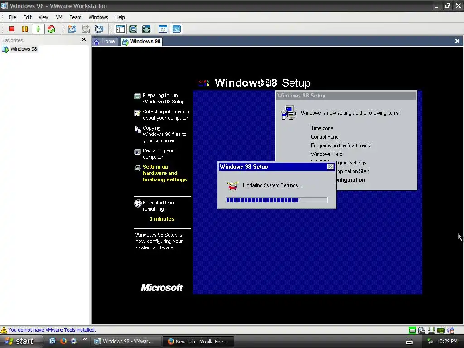
Task: Click the hat icon in the setup dialog
Action: [233, 185]
